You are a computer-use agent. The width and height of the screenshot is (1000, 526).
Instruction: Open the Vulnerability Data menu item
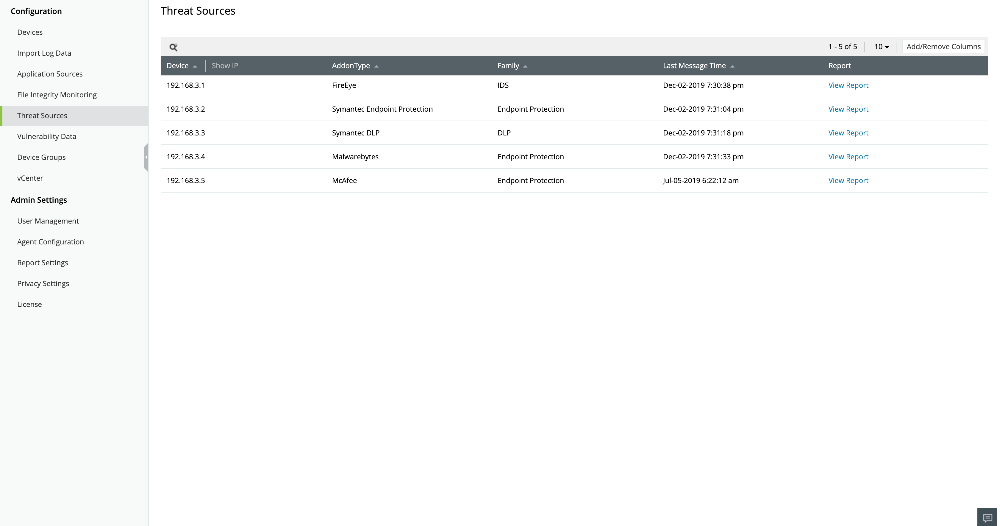click(47, 136)
